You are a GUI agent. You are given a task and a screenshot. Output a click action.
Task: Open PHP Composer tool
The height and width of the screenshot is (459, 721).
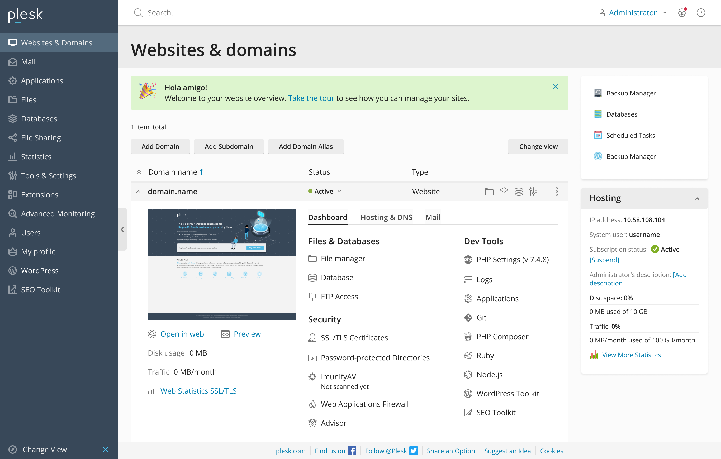click(496, 336)
